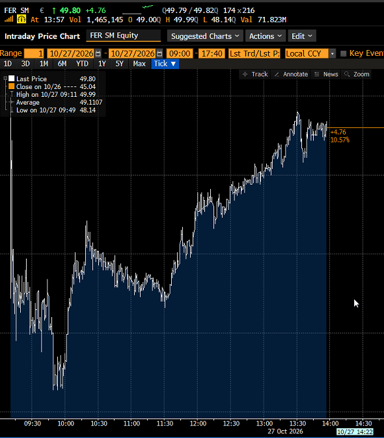This screenshot has width=384, height=438.
Task: Click the Average 49.1107 legend row
Action: click(x=56, y=102)
